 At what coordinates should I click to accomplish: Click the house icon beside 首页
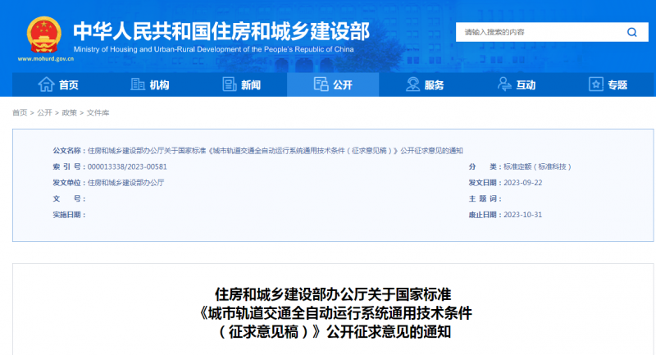tap(46, 85)
